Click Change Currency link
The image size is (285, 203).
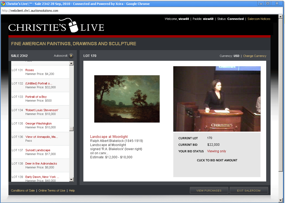(x=254, y=56)
